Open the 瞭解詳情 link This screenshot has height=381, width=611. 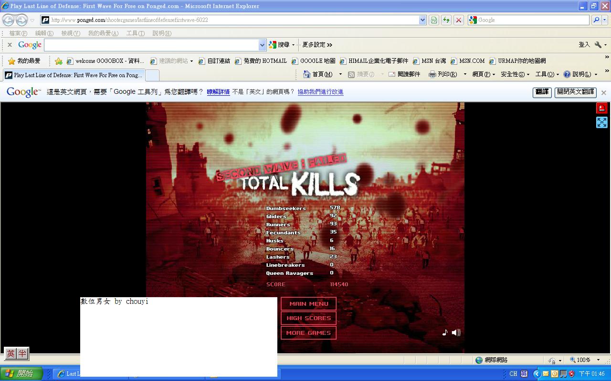(x=218, y=92)
